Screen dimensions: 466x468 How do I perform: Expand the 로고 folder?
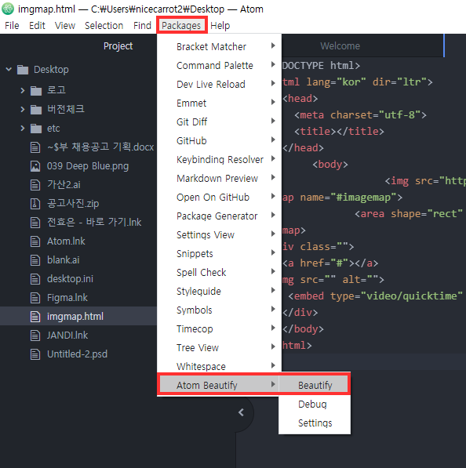[23, 90]
